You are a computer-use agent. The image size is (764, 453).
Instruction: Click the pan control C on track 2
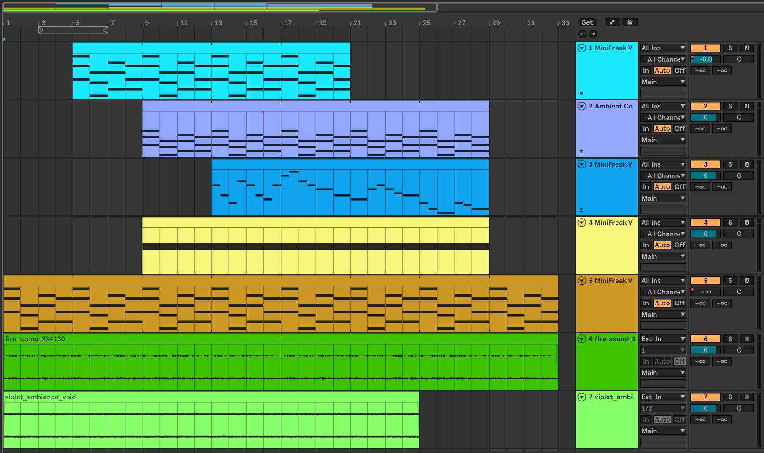click(x=739, y=118)
